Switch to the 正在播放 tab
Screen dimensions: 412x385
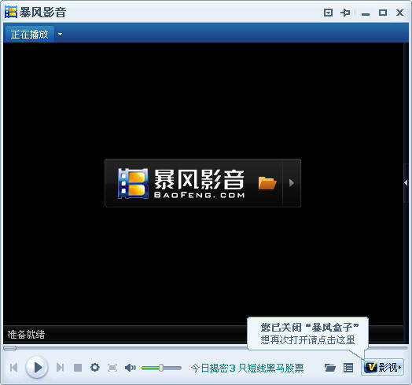[x=29, y=34]
